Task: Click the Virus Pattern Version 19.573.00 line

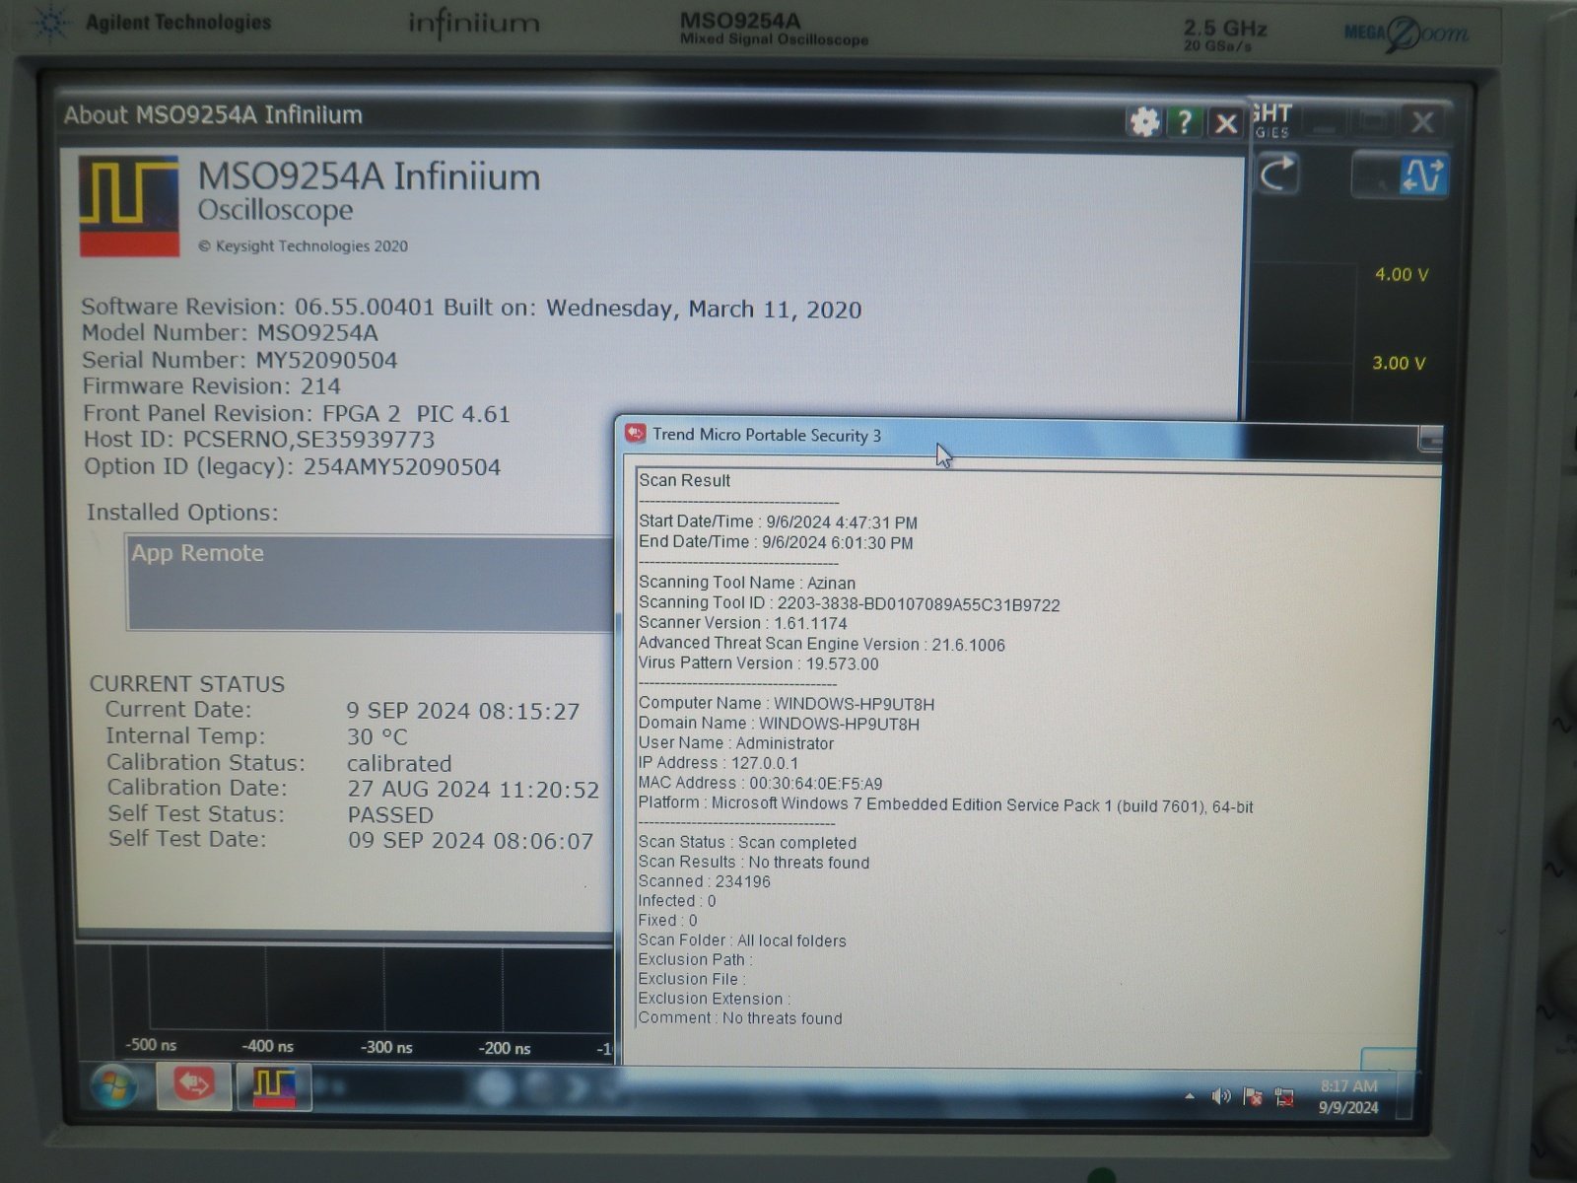Action: [758, 663]
